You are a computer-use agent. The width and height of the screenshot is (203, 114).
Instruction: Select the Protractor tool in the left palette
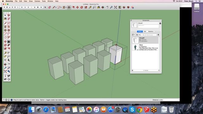click(5, 56)
